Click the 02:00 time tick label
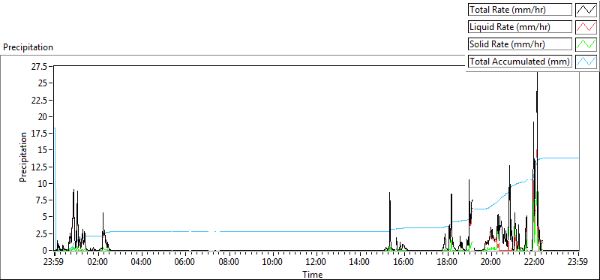 pyautogui.click(x=98, y=263)
